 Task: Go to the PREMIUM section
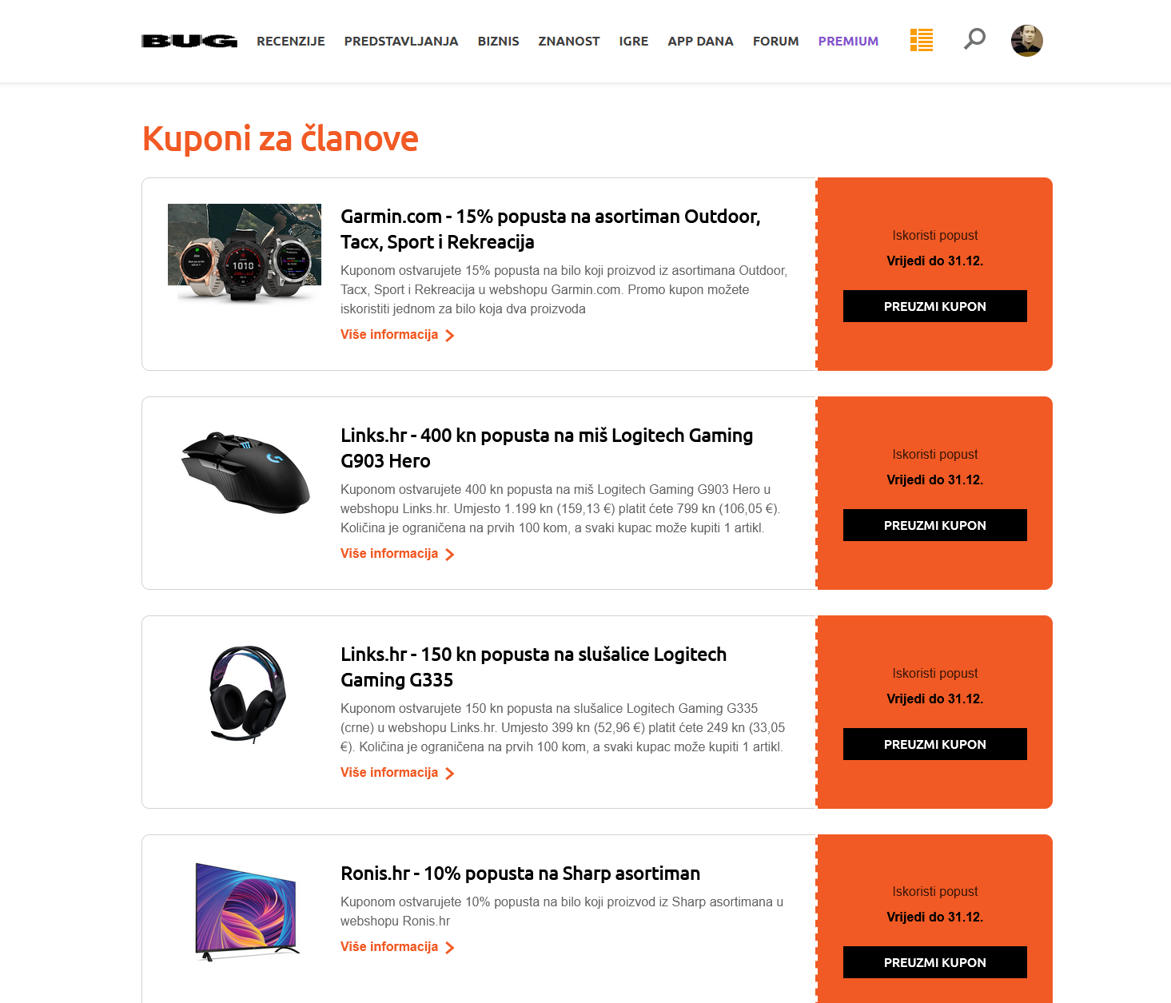[x=848, y=41]
